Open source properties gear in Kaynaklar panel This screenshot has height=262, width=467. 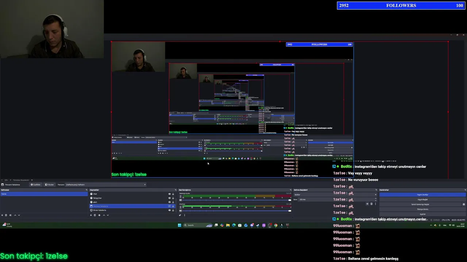pyautogui.click(x=99, y=215)
